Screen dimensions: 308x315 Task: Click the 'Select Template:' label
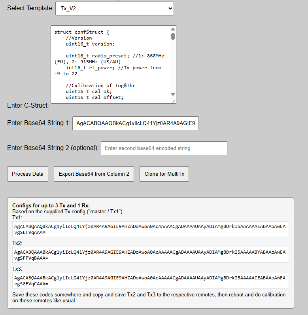coord(30,8)
